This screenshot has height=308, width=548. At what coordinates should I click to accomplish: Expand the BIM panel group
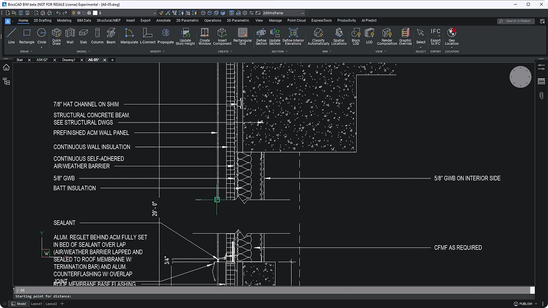pyautogui.click(x=327, y=51)
